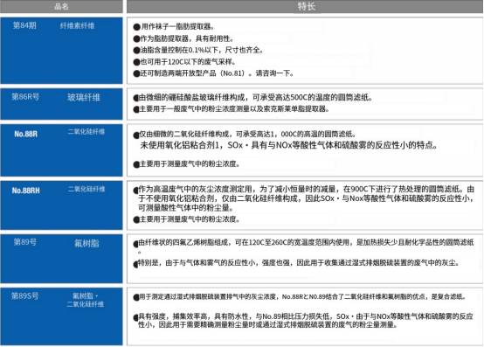Click line about 油脂含量控制在0.1%以下
This screenshot has width=484, height=347.
tap(202, 50)
